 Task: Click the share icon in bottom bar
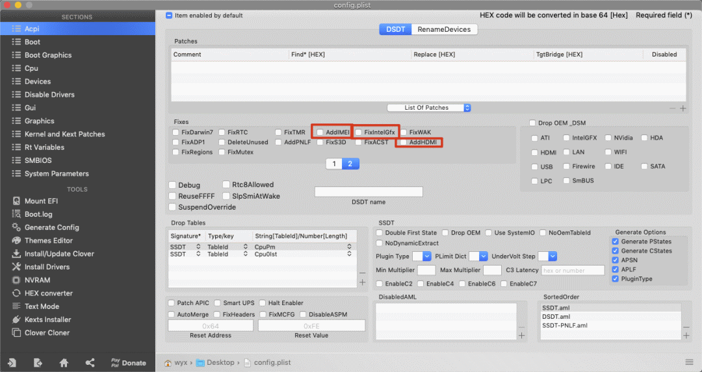pos(90,363)
